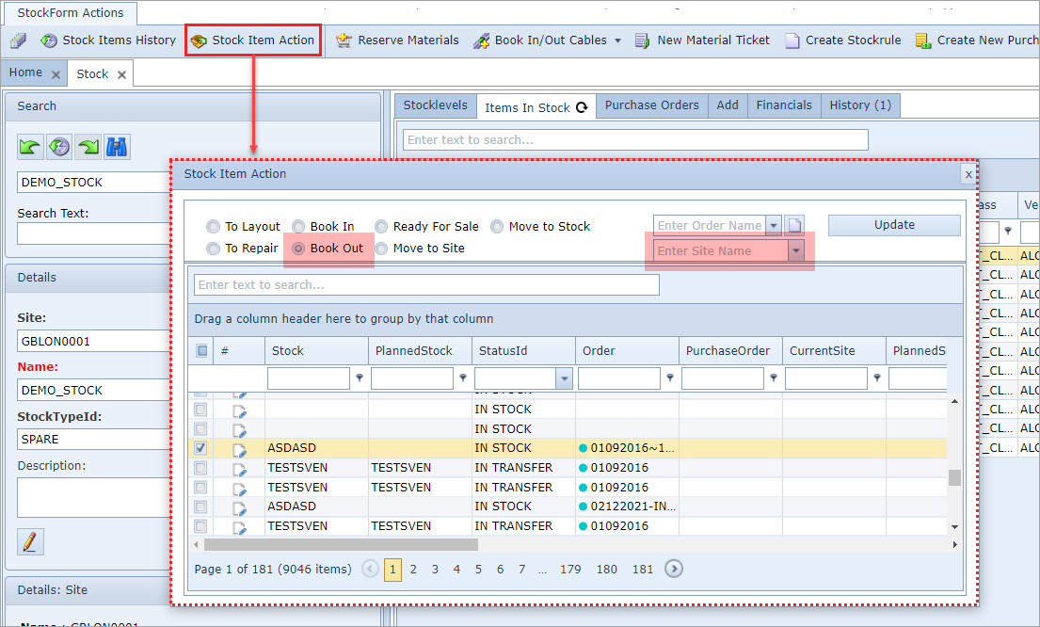Expand the Enter Order Name dropdown
Image resolution: width=1040 pixels, height=627 pixels.
tap(774, 226)
